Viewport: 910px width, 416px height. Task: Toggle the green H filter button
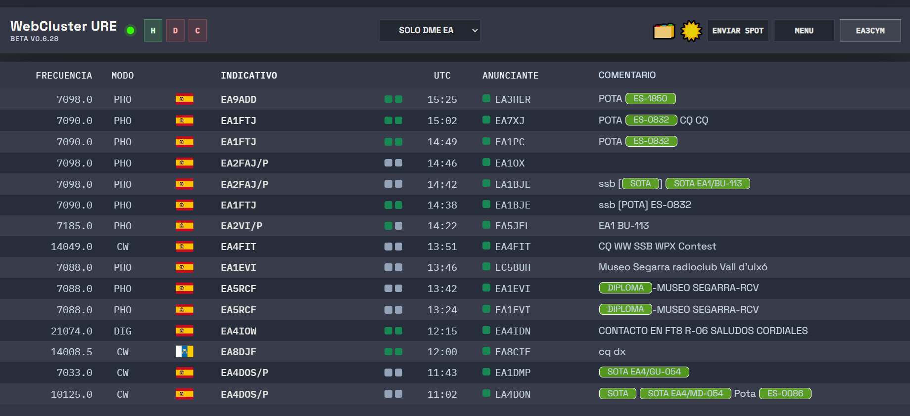pos(153,31)
